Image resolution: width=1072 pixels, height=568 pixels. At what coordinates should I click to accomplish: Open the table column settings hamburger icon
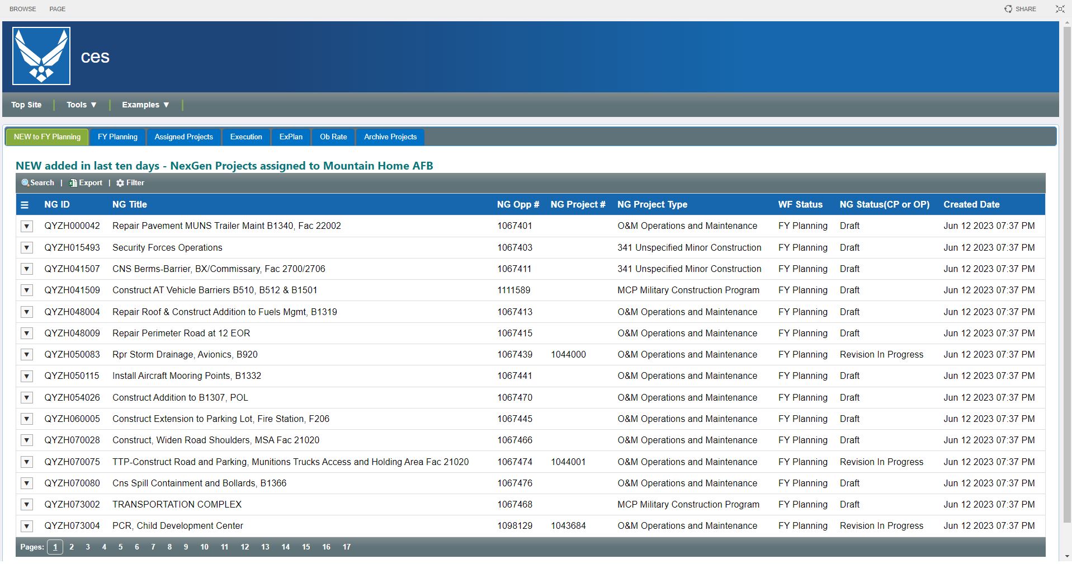coord(25,205)
